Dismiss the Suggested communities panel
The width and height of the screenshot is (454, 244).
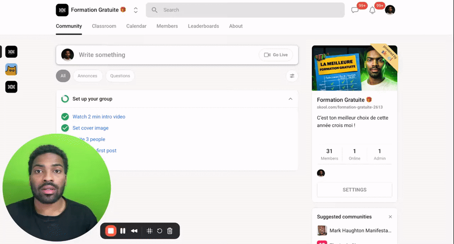pyautogui.click(x=390, y=217)
